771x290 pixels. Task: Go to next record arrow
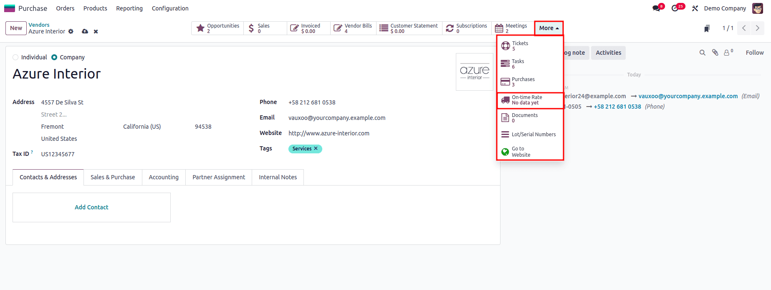[x=757, y=28]
